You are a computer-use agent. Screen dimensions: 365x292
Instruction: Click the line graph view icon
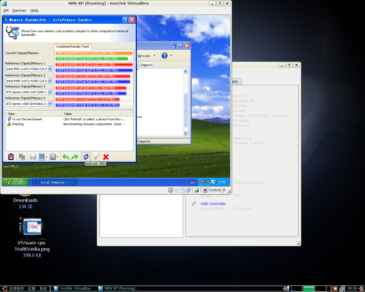point(53,157)
